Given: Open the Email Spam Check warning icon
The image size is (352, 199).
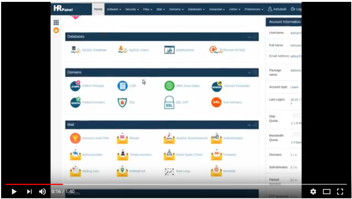Looking at the screenshot, I should coord(169,155).
